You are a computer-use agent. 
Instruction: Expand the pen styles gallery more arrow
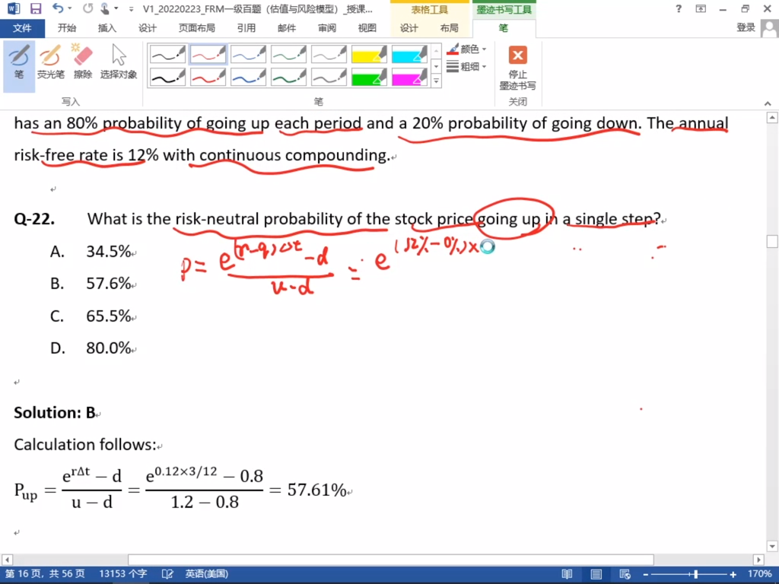pyautogui.click(x=436, y=81)
